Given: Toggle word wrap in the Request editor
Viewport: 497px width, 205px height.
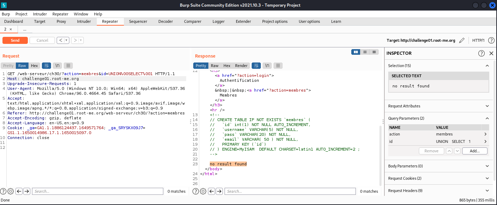Looking at the screenshot, I should point(46,66).
